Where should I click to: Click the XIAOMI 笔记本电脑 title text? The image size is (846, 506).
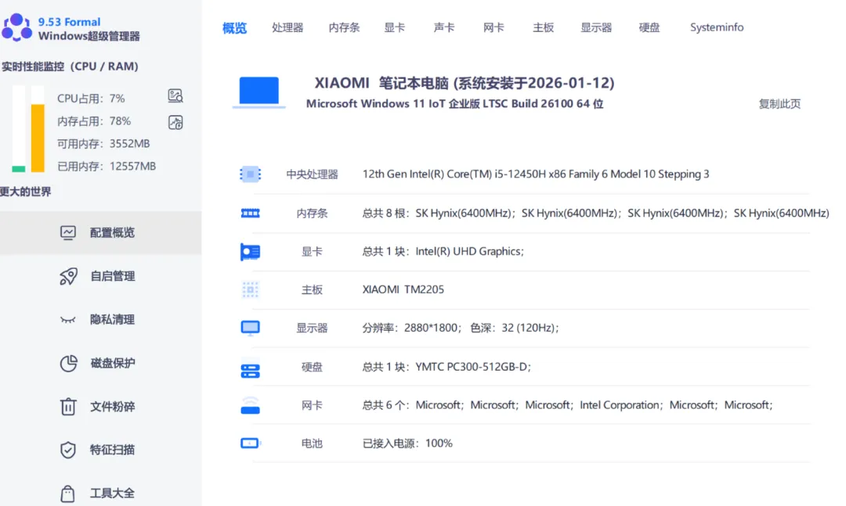[x=465, y=83]
